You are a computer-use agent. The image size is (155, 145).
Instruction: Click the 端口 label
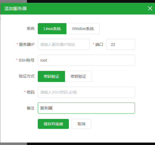coord(99,44)
